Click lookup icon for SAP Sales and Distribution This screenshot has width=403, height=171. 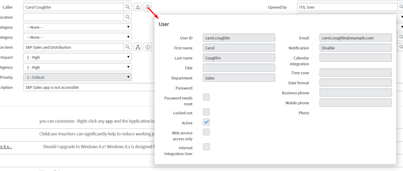point(128,47)
